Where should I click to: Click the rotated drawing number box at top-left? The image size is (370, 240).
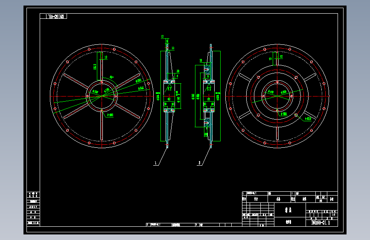point(53,16)
